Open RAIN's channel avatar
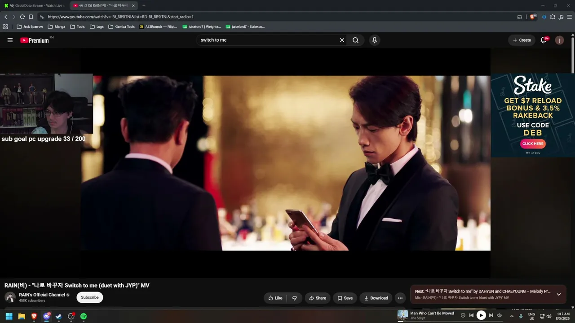 (x=10, y=297)
